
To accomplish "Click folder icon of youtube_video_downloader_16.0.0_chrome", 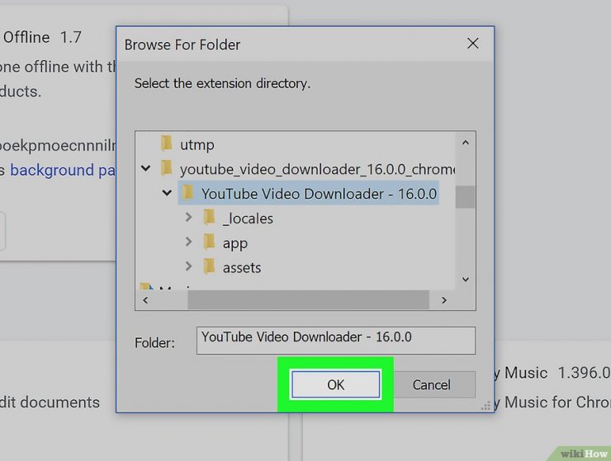I will [x=167, y=168].
